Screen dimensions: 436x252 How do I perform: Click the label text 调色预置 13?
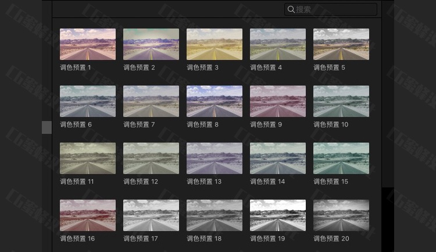(x=204, y=182)
